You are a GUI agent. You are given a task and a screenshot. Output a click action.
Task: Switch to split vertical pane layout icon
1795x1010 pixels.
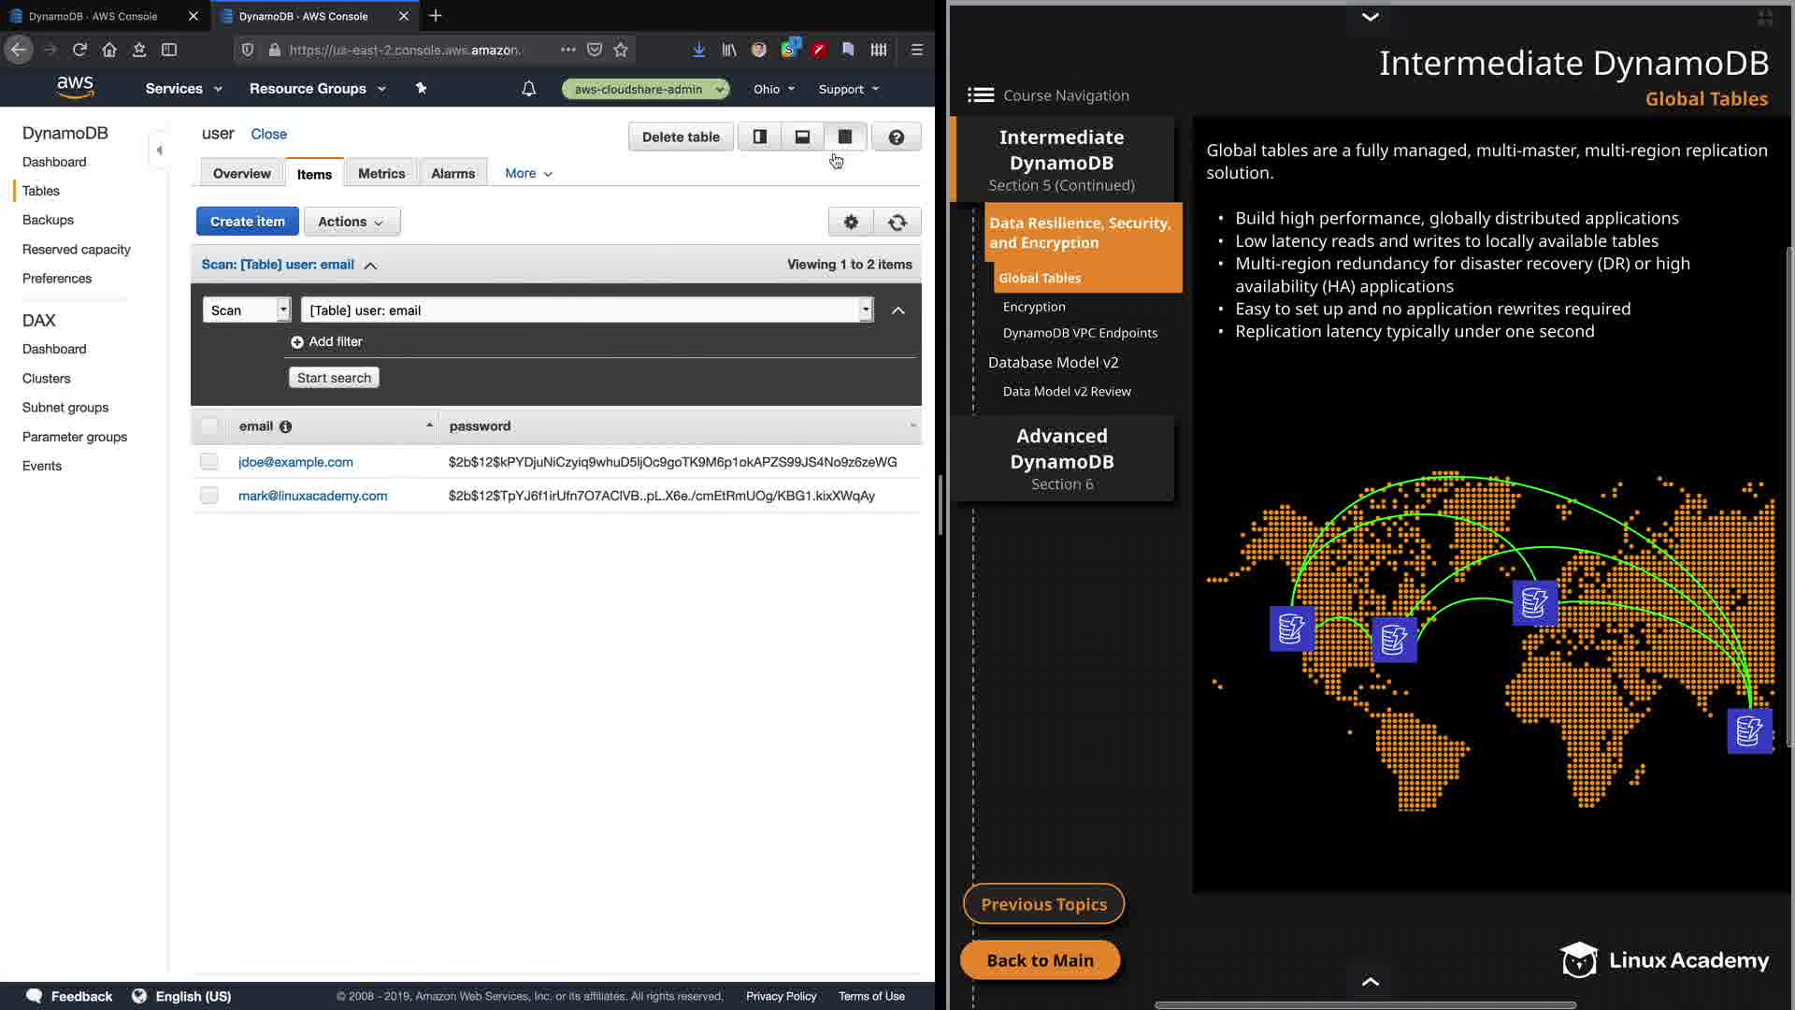759,137
